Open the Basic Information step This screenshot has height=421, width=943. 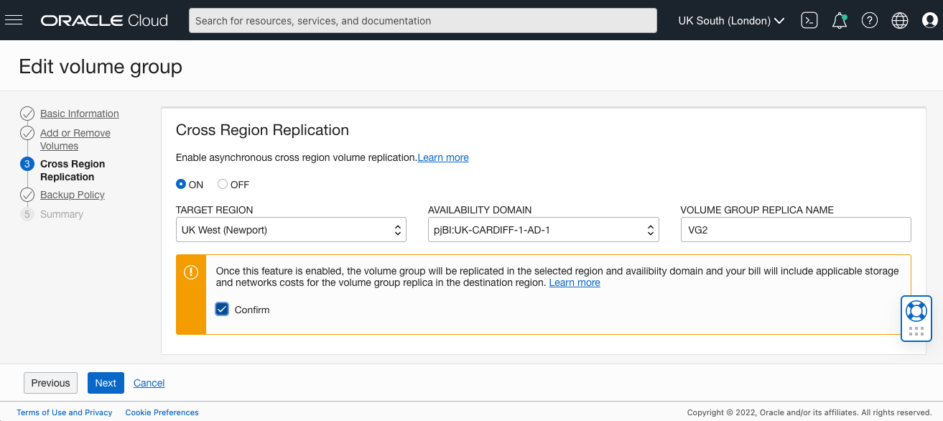tap(79, 114)
